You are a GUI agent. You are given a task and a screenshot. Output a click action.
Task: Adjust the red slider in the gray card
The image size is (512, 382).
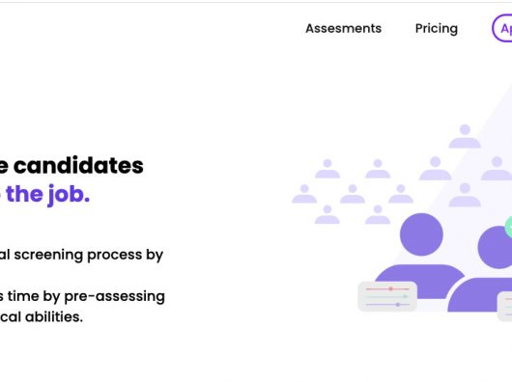(387, 288)
